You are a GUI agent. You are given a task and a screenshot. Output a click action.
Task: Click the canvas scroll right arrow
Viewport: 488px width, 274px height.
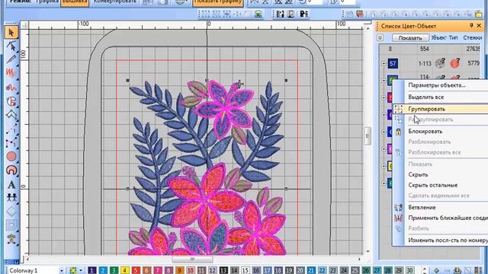(359, 259)
